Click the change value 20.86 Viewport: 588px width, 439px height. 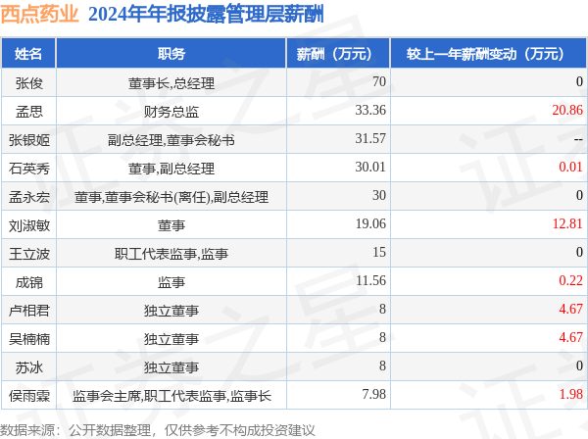(567, 110)
